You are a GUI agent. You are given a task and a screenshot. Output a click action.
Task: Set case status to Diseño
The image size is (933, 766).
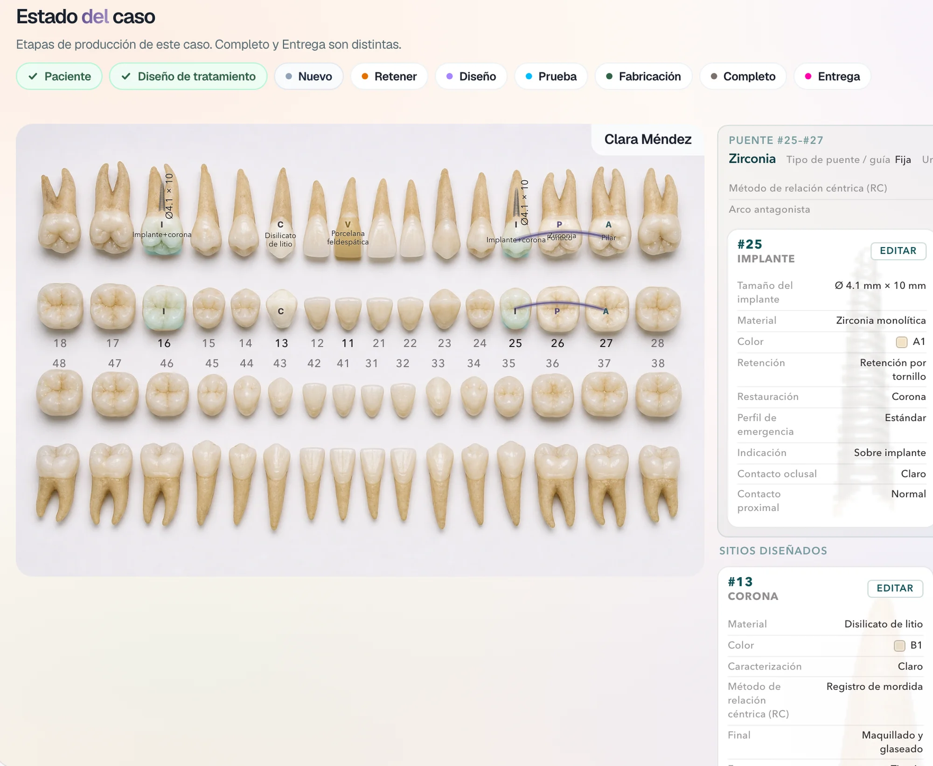tap(471, 76)
